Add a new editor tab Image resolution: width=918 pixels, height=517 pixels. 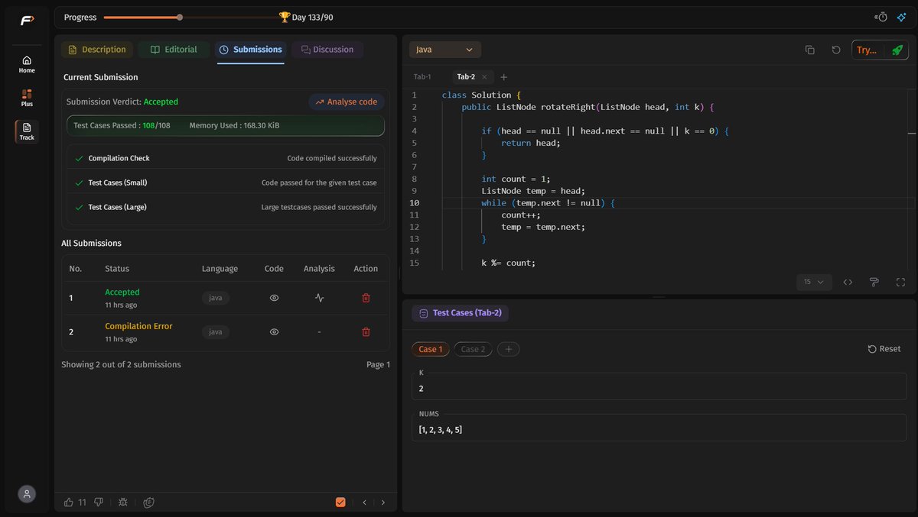click(x=503, y=77)
